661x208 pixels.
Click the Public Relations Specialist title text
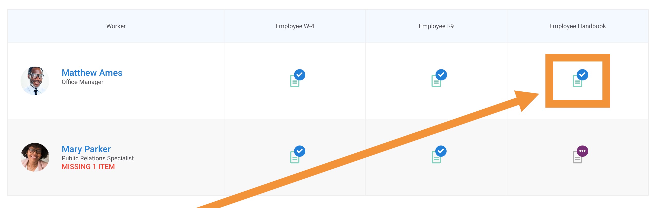tap(98, 158)
